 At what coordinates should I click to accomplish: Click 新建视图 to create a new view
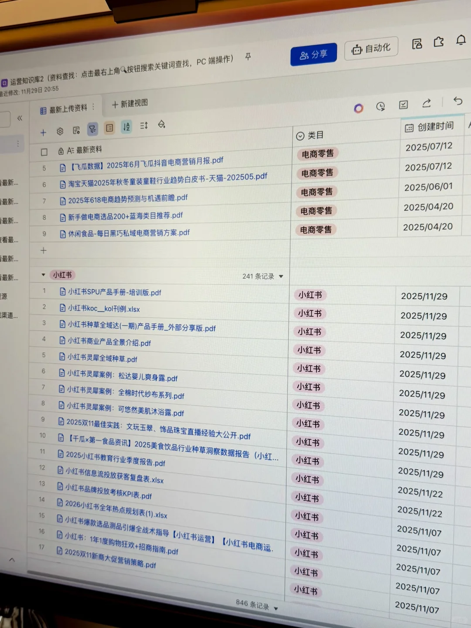[130, 104]
